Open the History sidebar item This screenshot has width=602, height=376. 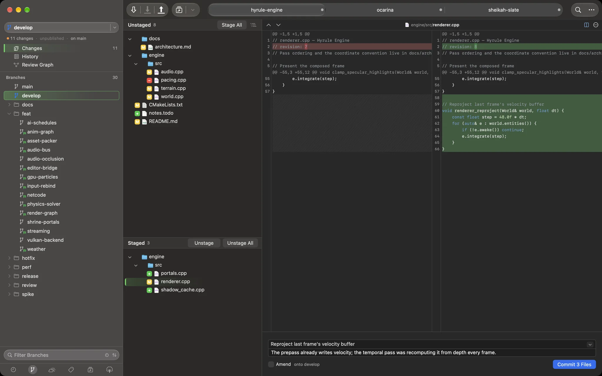[x=61, y=56]
